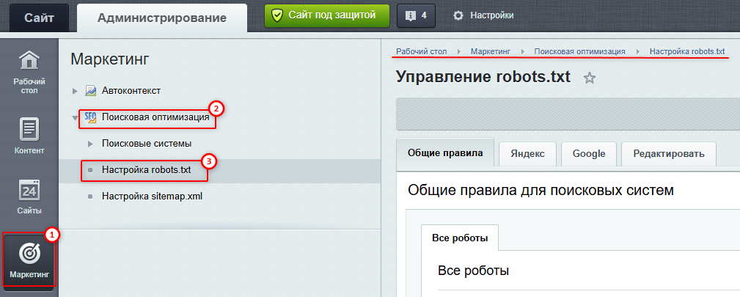Collapse the Поисковая оптимизация tree node

(75, 117)
